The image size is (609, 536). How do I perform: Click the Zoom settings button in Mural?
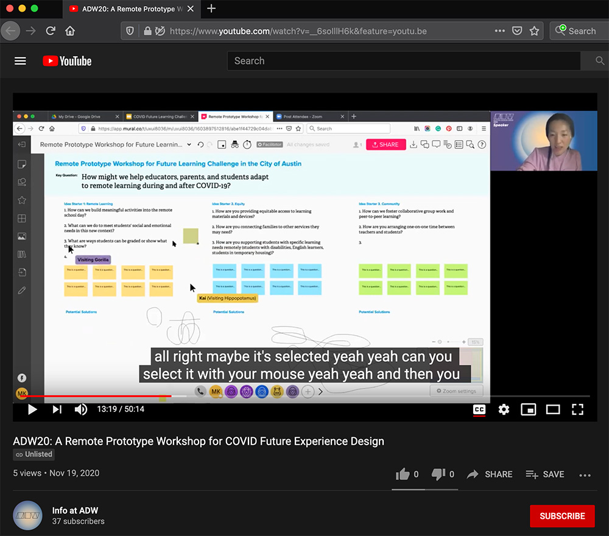(x=456, y=391)
